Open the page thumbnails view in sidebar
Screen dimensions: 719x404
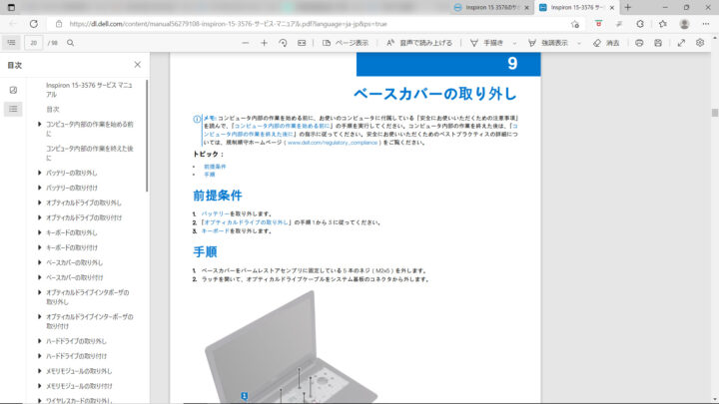point(13,90)
